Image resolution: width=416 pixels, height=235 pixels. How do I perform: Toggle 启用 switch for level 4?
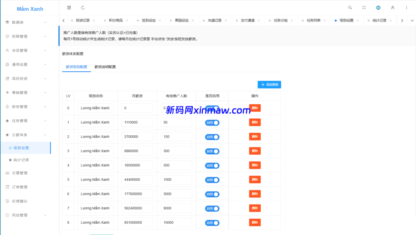click(x=212, y=165)
